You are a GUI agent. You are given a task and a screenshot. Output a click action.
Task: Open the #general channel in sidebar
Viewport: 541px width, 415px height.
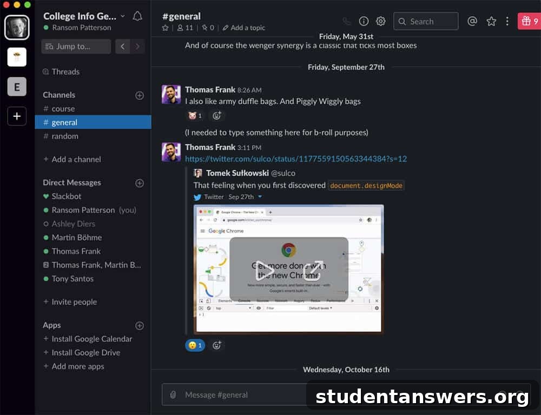click(x=93, y=122)
